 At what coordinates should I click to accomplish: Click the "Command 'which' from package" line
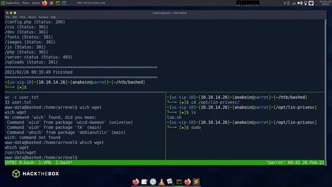[66, 132]
